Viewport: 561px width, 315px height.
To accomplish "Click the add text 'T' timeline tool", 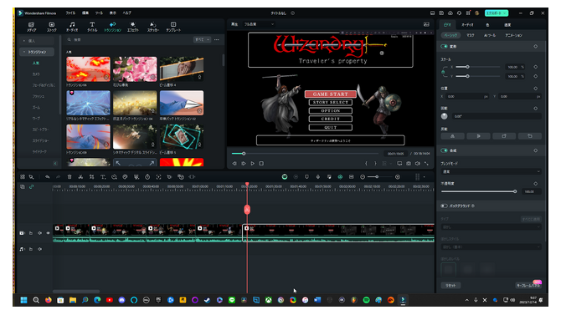I will 103,177.
